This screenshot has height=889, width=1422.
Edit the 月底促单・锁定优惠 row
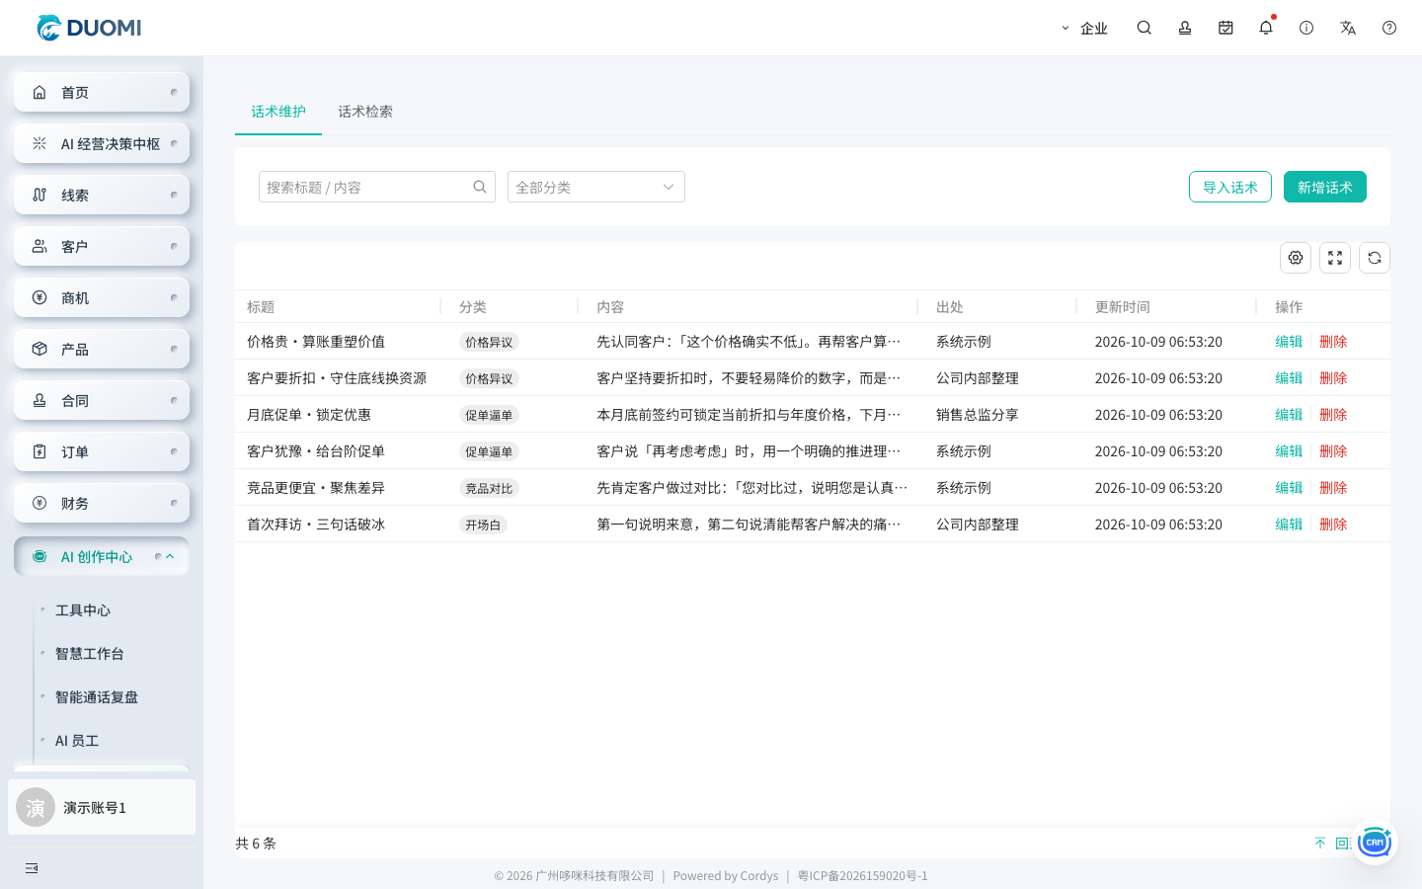[1289, 414]
